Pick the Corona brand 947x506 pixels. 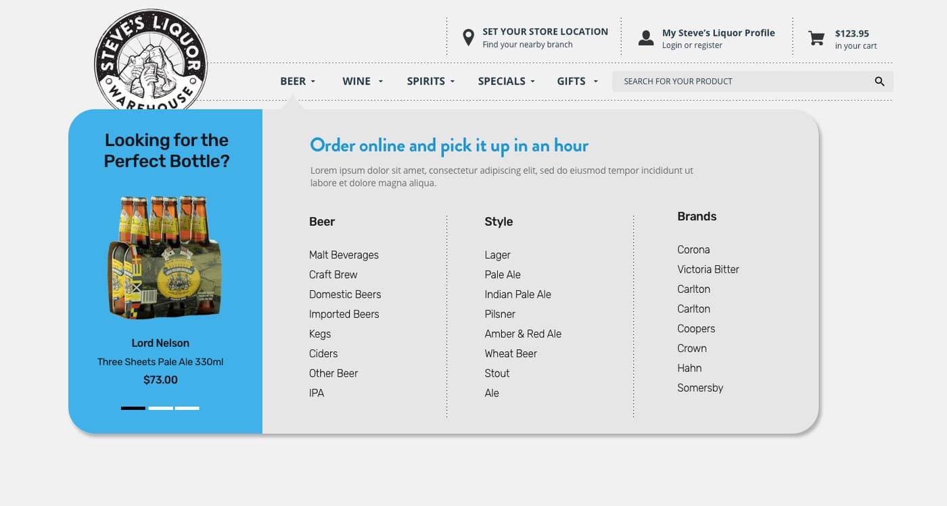693,250
